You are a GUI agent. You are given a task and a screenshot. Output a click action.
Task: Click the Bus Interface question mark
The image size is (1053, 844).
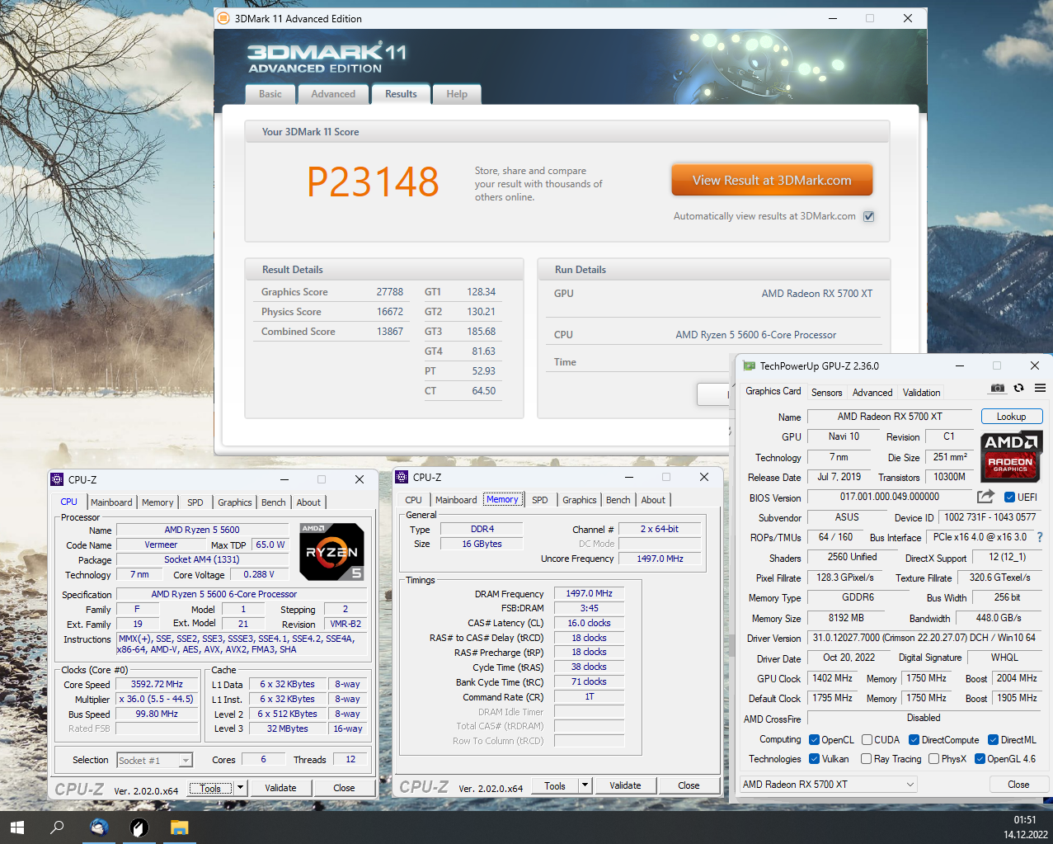coord(1040,537)
